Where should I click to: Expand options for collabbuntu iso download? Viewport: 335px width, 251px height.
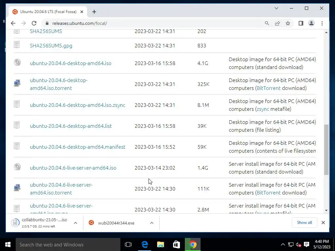(x=76, y=223)
